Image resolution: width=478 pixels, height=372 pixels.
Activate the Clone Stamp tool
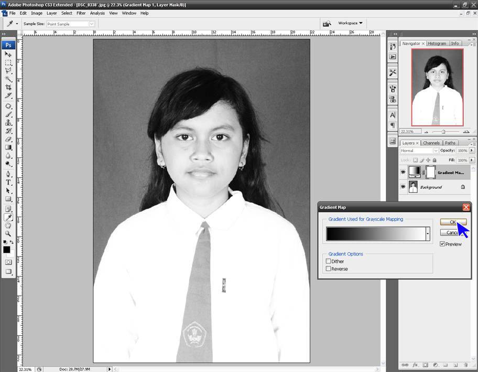8,123
